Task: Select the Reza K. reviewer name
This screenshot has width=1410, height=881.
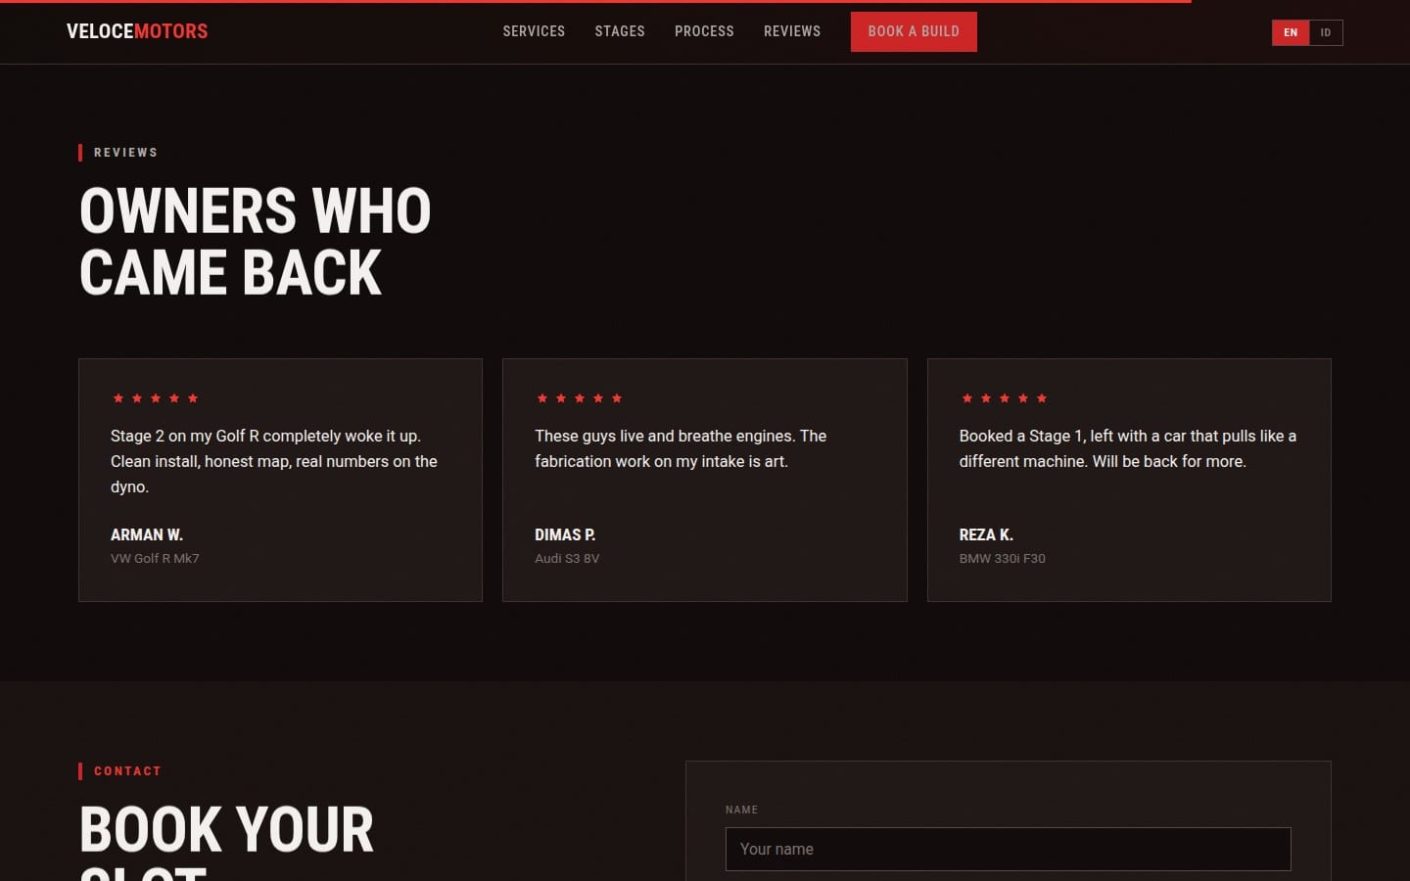Action: click(986, 534)
